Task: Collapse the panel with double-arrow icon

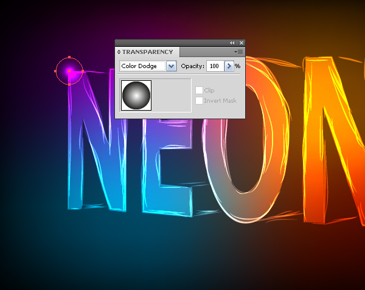Action: pyautogui.click(x=232, y=43)
